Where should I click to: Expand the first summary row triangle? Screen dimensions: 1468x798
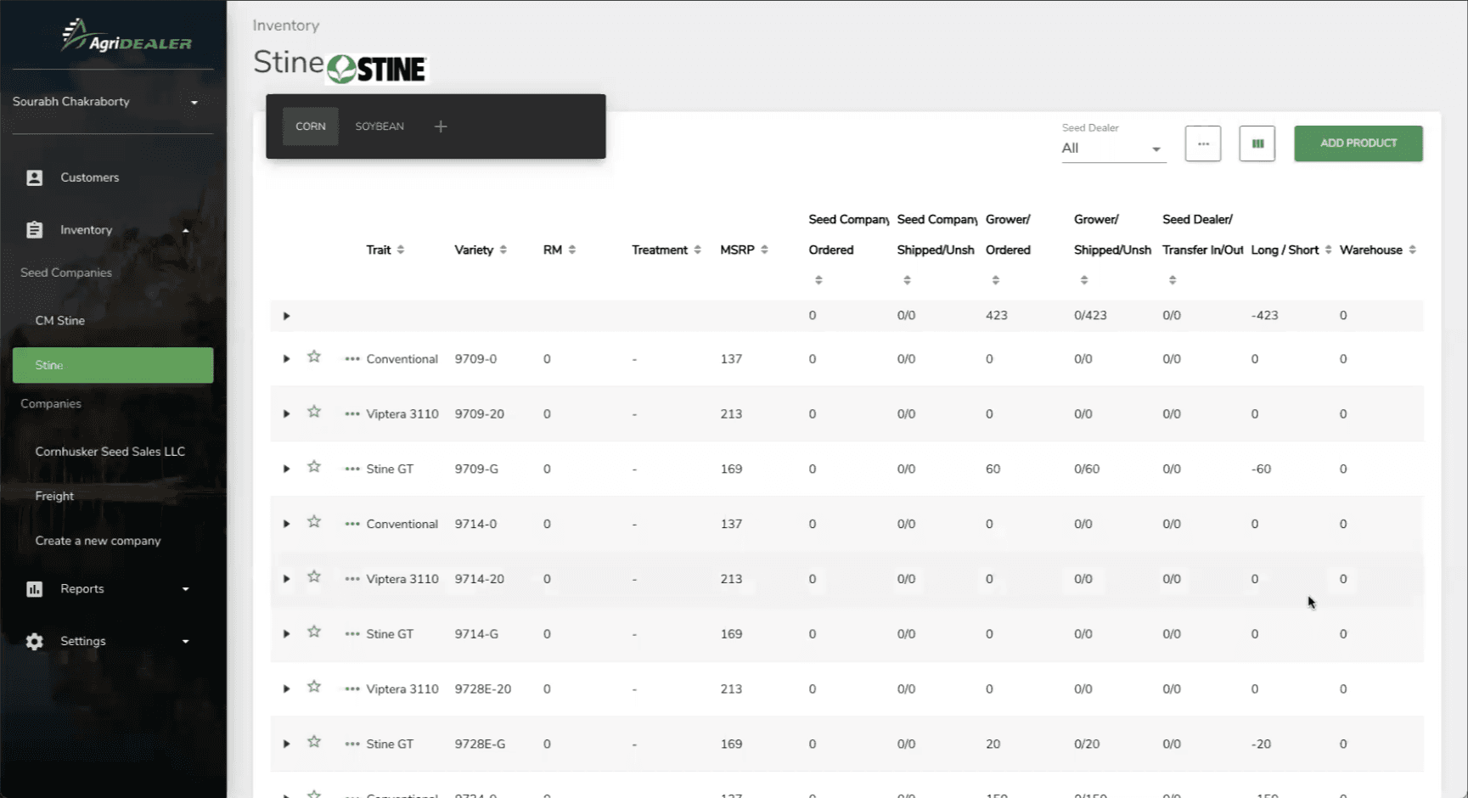[x=286, y=315]
